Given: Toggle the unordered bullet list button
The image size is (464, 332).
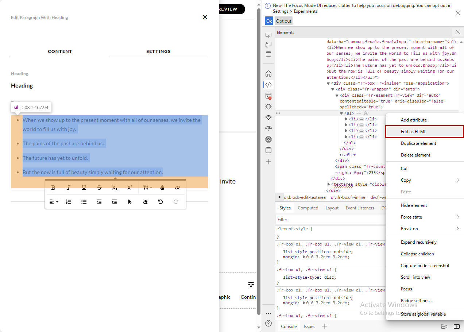Looking at the screenshot, I should tap(84, 202).
